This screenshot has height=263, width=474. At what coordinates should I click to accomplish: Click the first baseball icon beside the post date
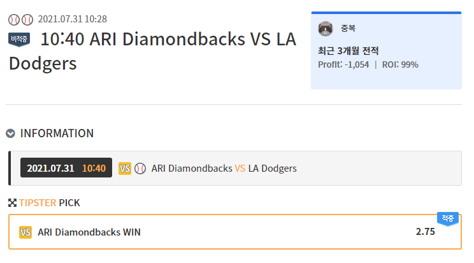pyautogui.click(x=13, y=20)
